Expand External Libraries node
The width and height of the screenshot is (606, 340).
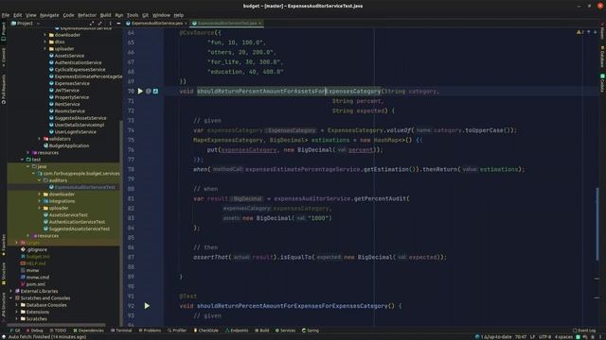coord(10,291)
